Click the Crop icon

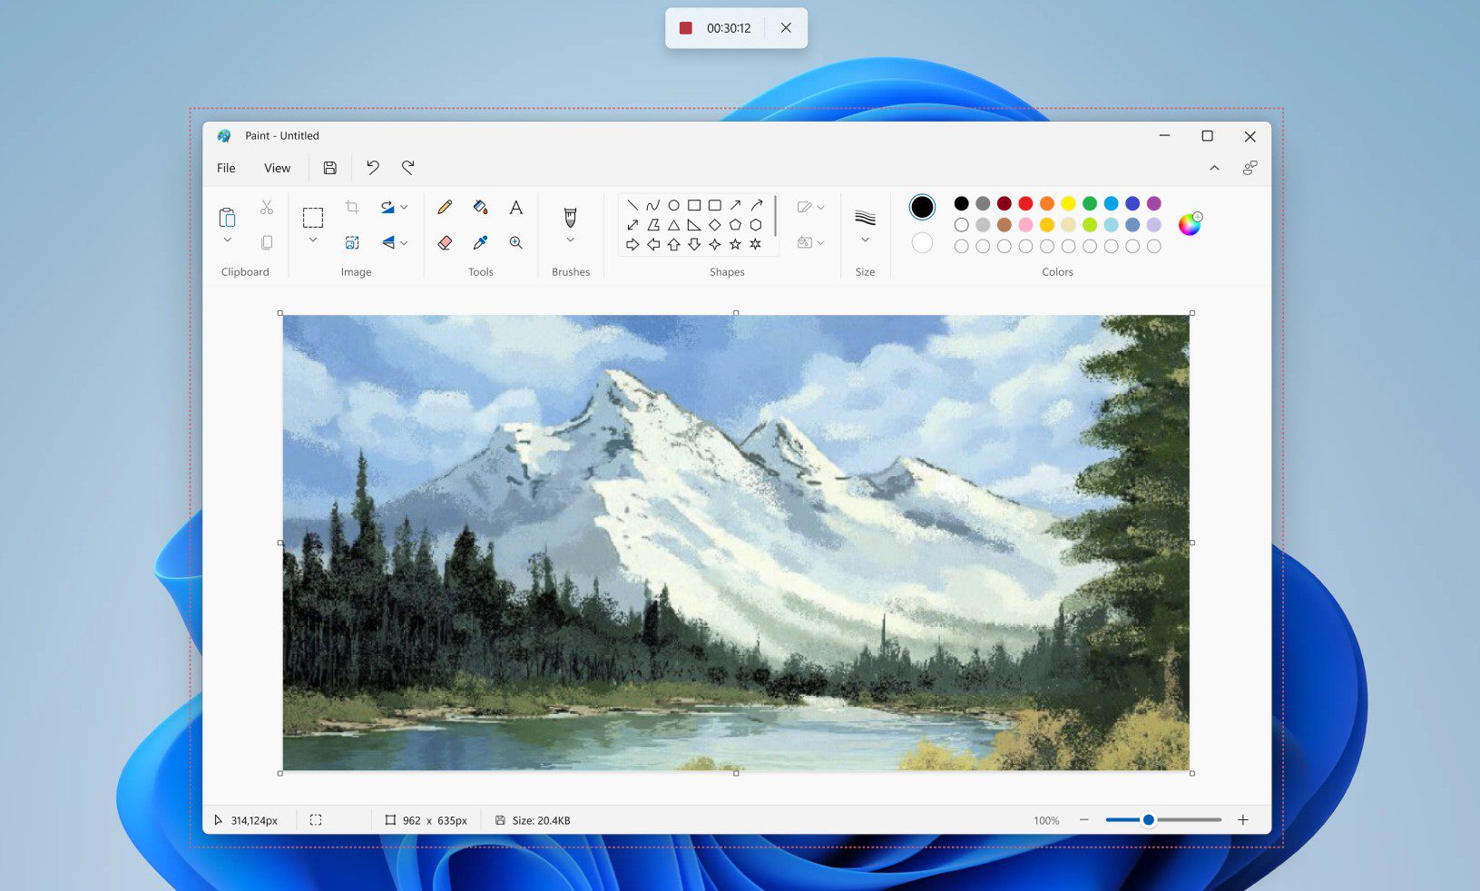pyautogui.click(x=352, y=206)
